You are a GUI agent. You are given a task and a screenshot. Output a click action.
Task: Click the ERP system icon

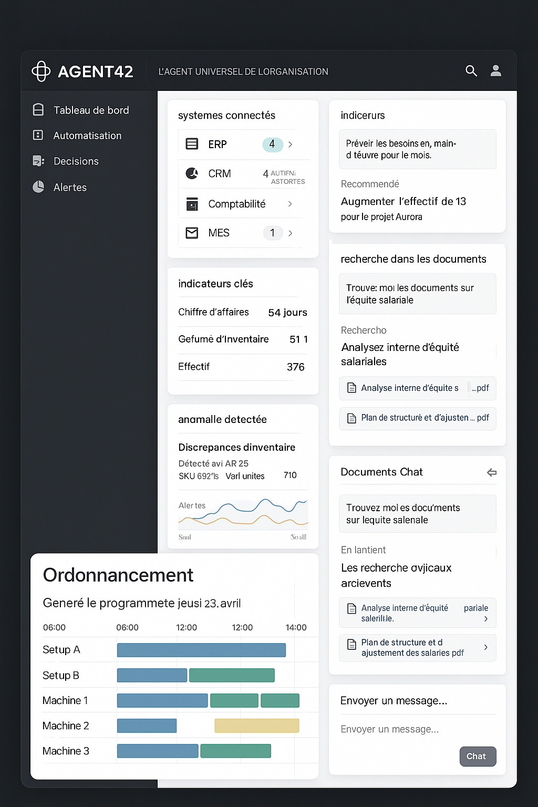point(192,144)
